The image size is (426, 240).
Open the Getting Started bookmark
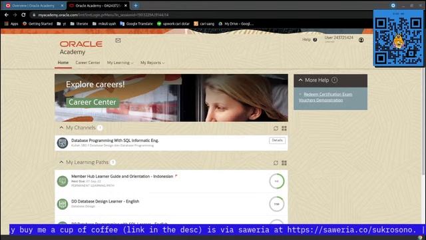(x=37, y=24)
